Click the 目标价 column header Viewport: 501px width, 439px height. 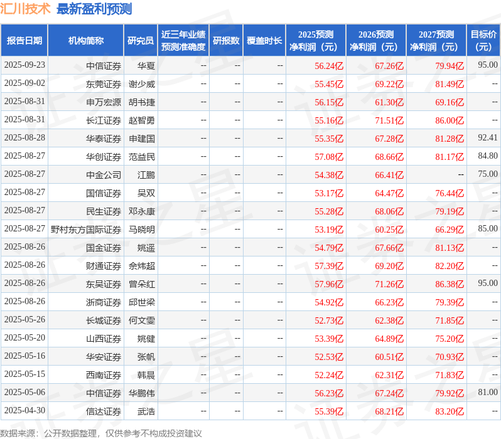[483, 41]
